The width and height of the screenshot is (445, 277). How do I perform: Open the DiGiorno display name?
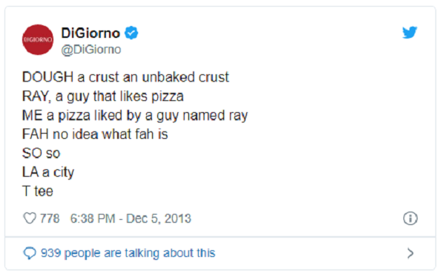coord(90,33)
